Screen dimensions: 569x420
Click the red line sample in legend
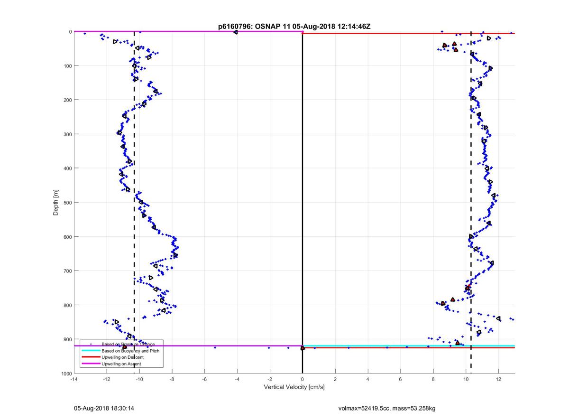91,357
